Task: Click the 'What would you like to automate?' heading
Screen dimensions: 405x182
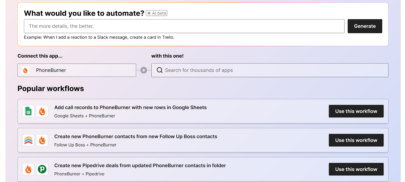Action: click(x=84, y=13)
